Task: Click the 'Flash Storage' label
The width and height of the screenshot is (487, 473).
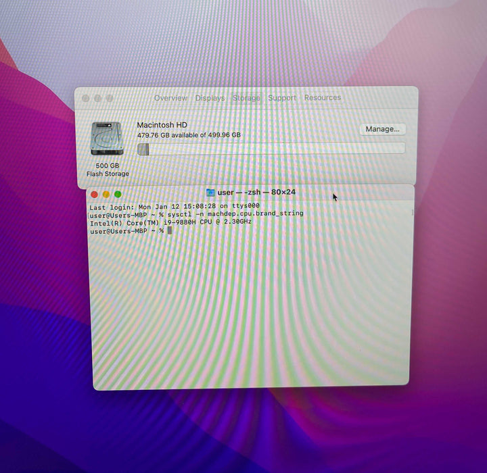Action: 108,174
